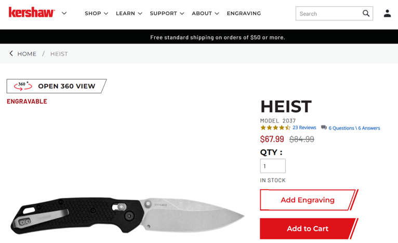This screenshot has width=398, height=243.
Task: Click the back arrow in breadcrumb
Action: click(11, 53)
